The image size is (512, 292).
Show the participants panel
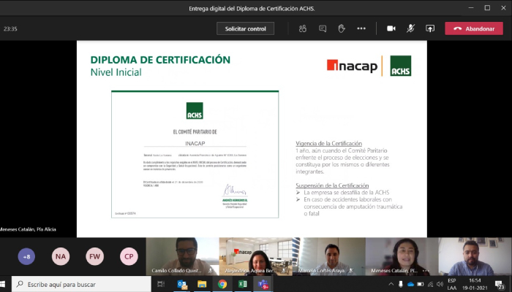pos(302,28)
